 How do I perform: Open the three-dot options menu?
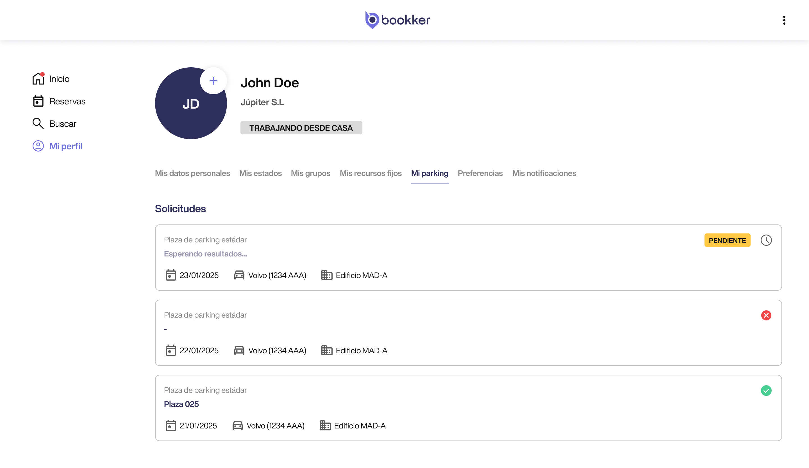coord(784,20)
